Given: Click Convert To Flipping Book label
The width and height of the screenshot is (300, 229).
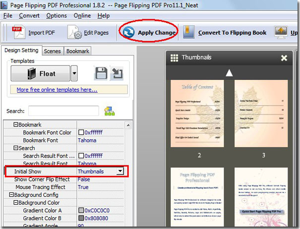Looking at the screenshot, I should (x=232, y=33).
